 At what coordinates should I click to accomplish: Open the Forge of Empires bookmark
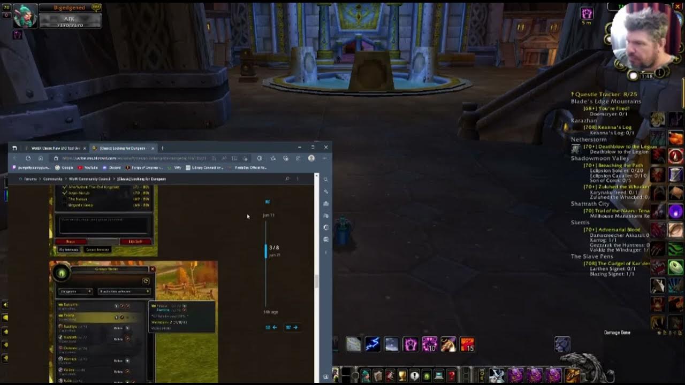[144, 167]
